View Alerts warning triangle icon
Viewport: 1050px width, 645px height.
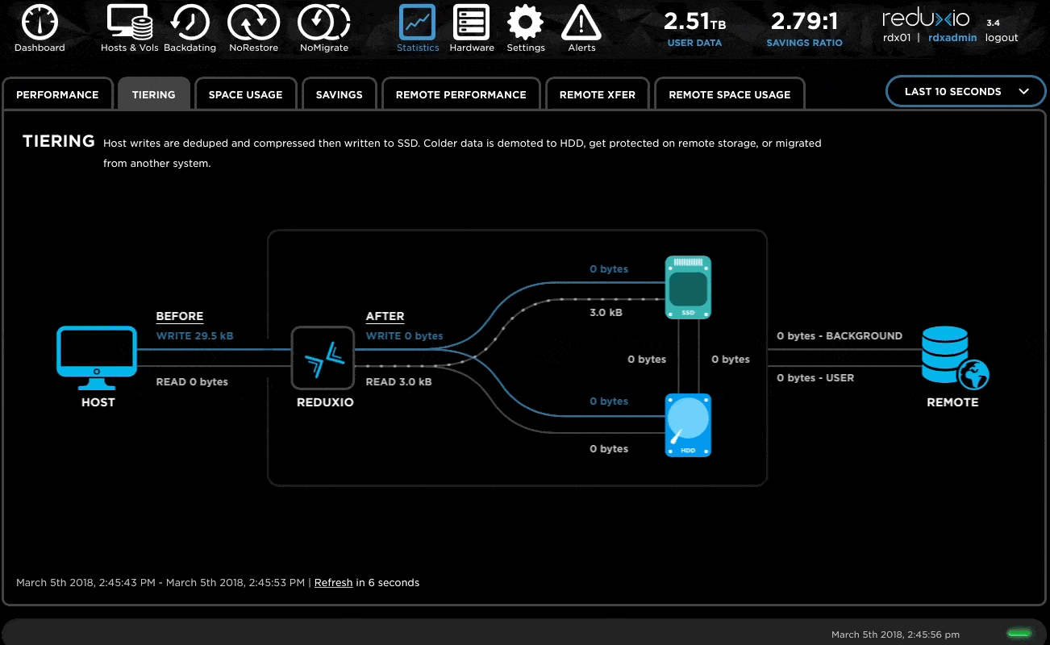pos(581,23)
